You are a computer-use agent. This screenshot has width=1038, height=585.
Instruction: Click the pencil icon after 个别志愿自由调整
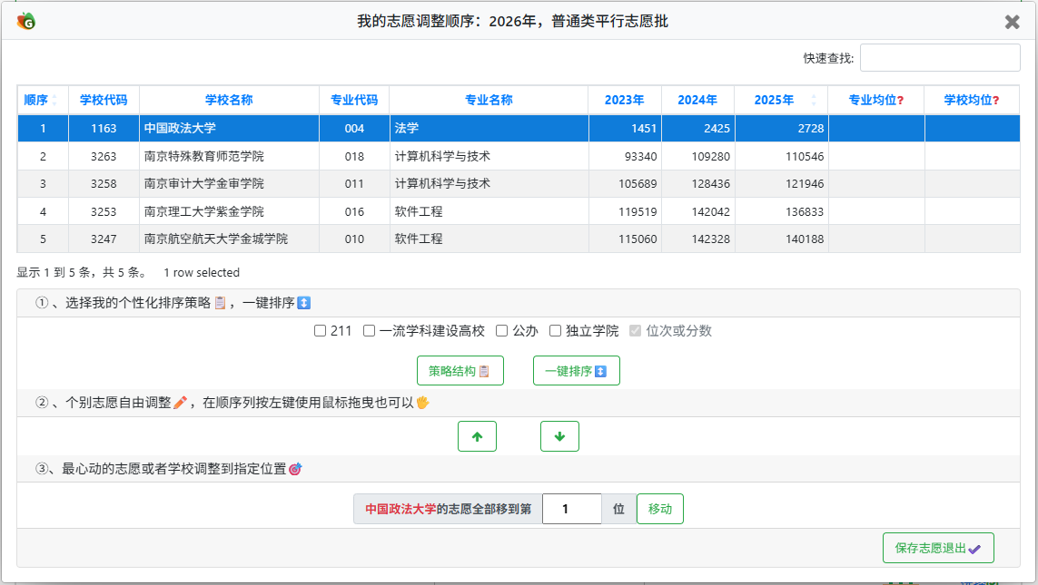(x=180, y=402)
